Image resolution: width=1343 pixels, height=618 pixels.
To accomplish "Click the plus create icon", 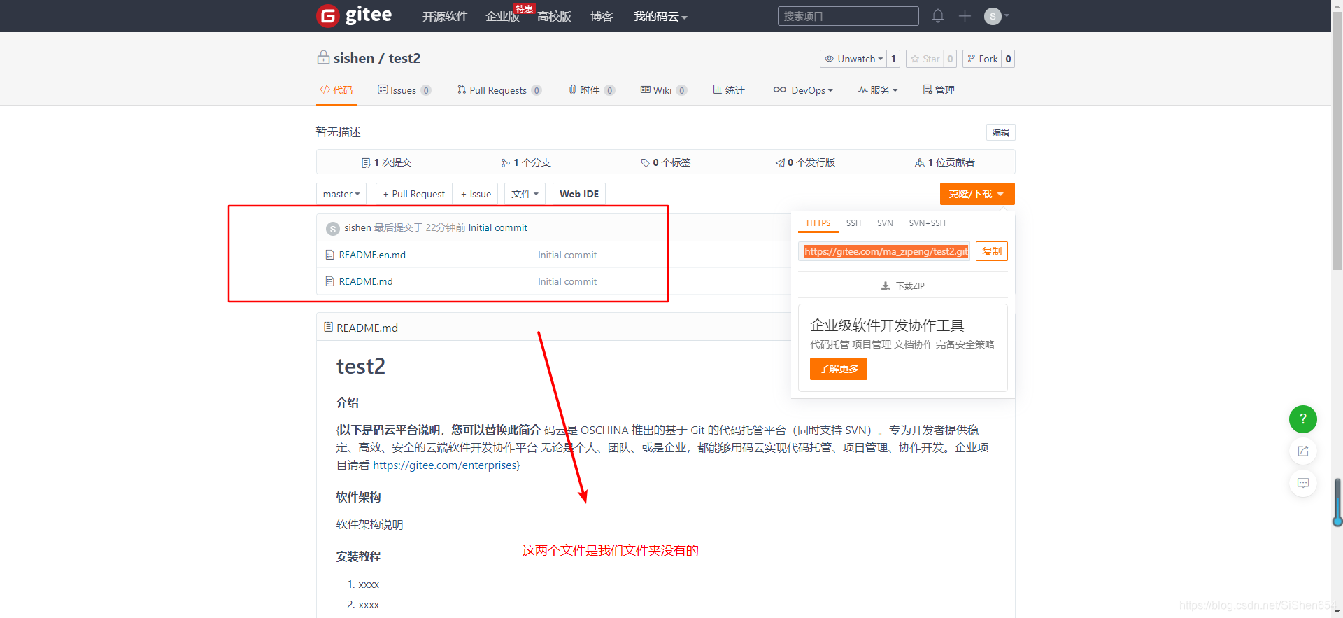I will point(965,16).
